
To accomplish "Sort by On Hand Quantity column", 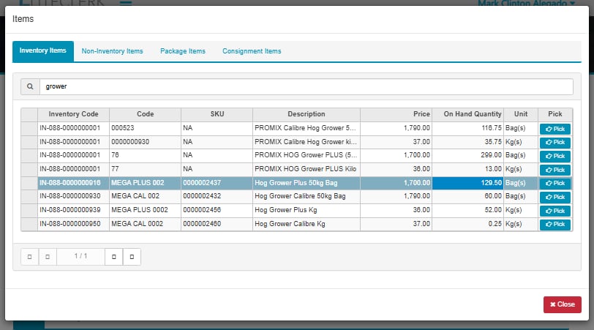I will tap(467, 114).
